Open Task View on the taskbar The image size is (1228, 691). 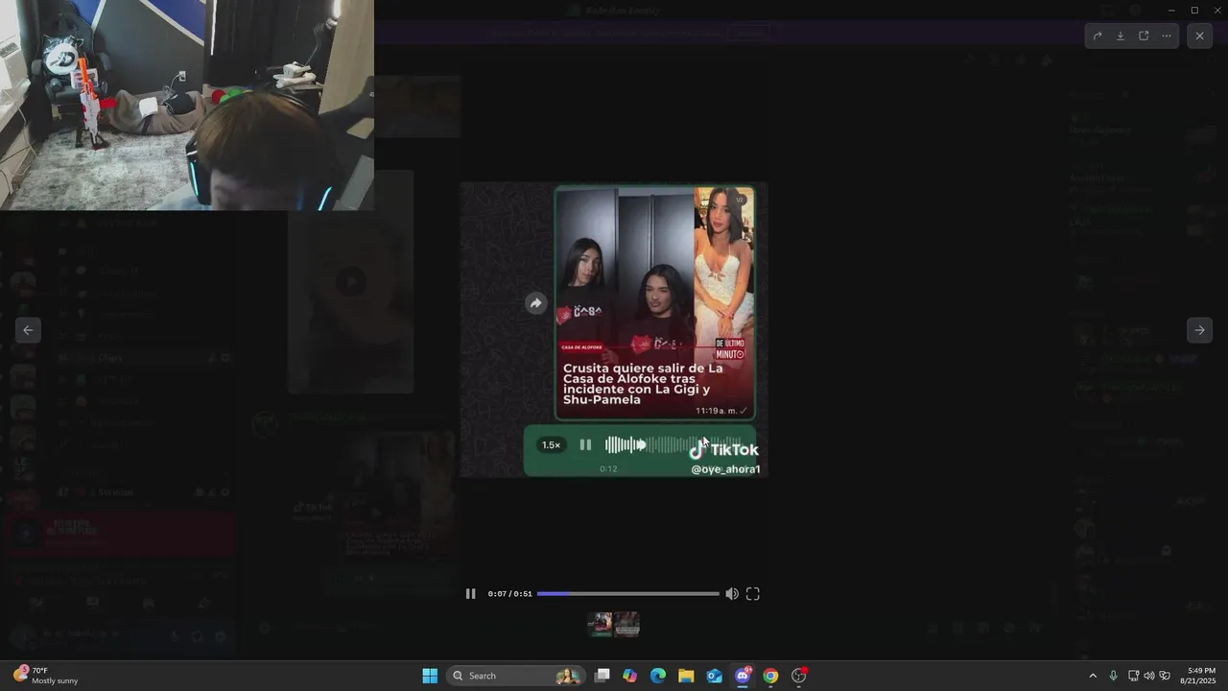pyautogui.click(x=602, y=676)
